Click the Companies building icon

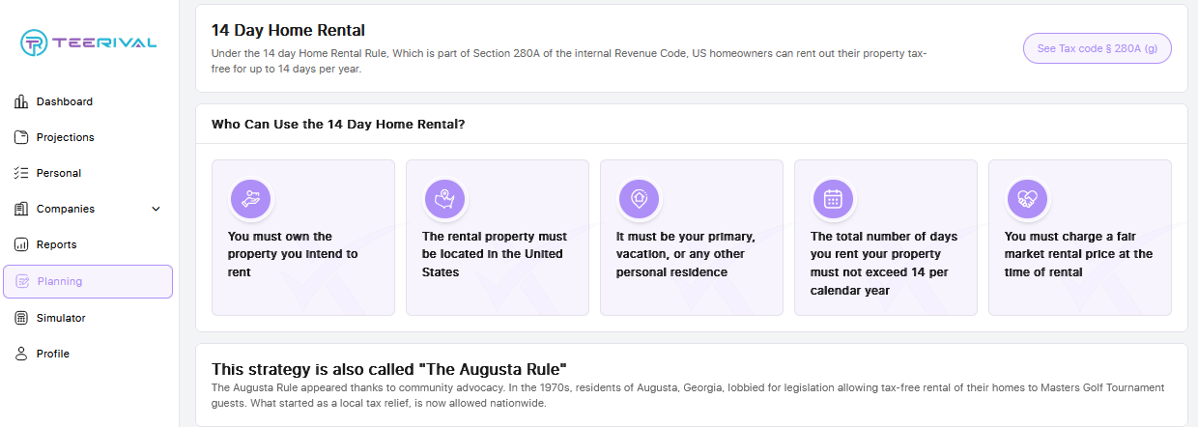pos(21,209)
